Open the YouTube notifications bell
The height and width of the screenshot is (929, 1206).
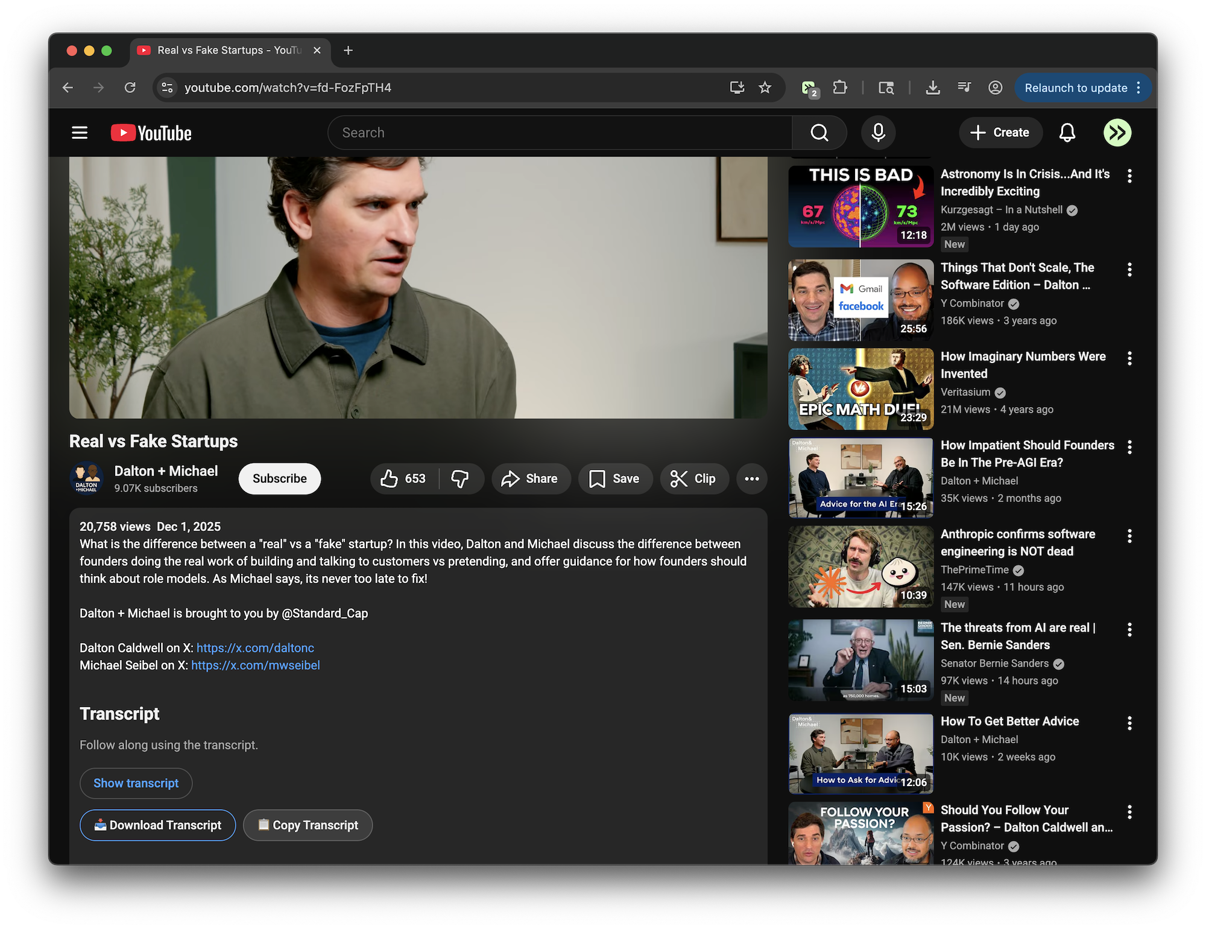(1067, 133)
